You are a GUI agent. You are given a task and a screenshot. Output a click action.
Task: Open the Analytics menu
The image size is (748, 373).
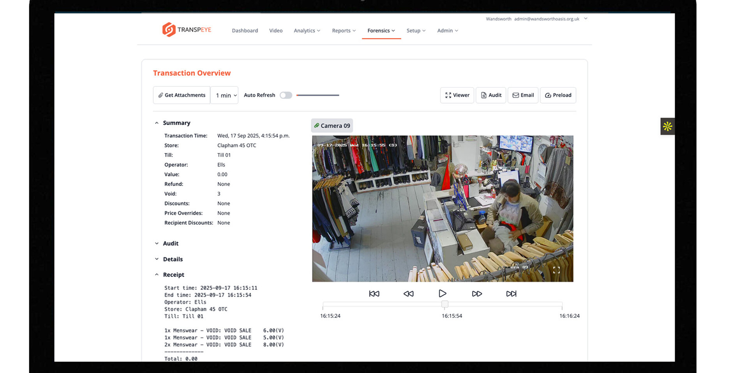tap(307, 31)
